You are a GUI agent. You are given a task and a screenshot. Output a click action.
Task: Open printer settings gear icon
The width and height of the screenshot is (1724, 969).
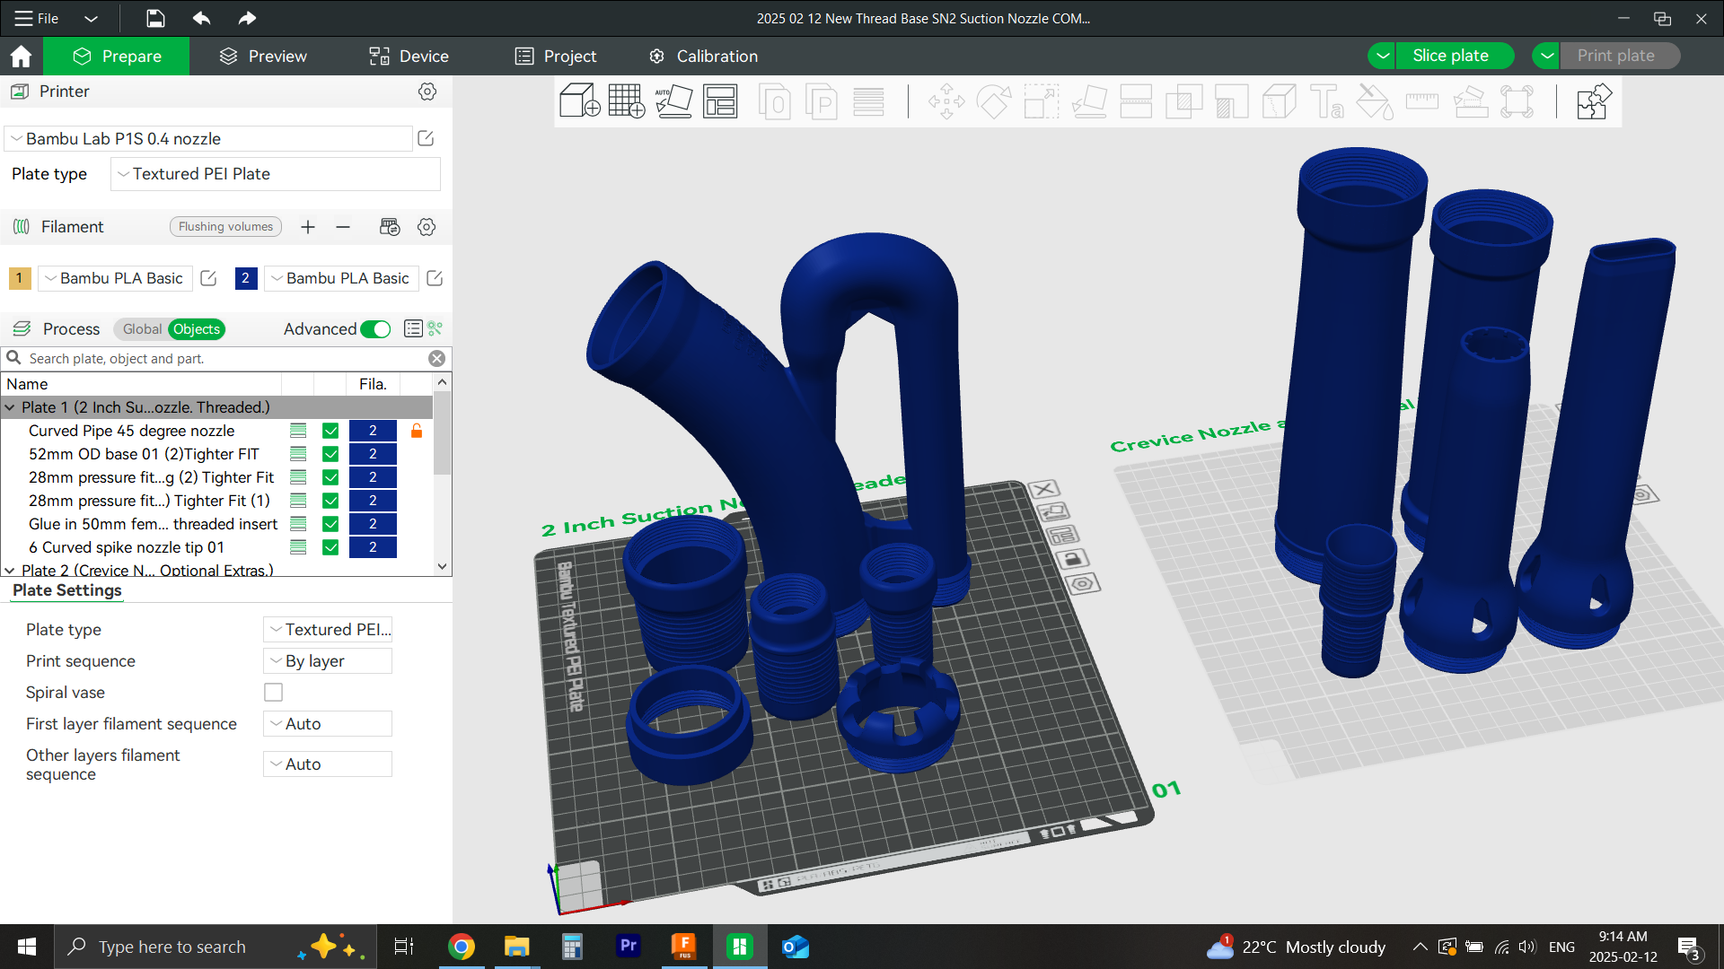(x=427, y=92)
